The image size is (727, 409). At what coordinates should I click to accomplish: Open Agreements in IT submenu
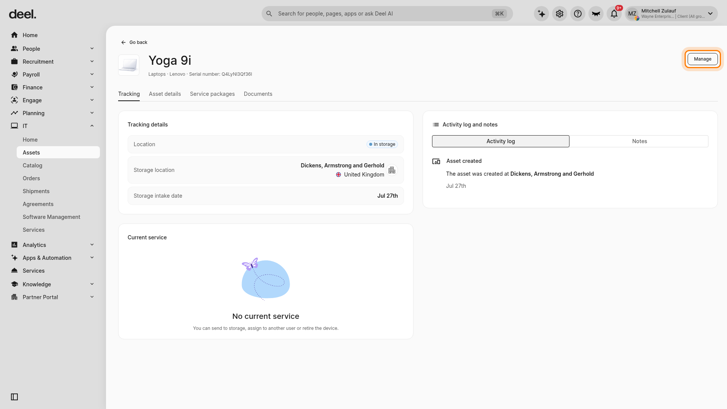pos(58,204)
